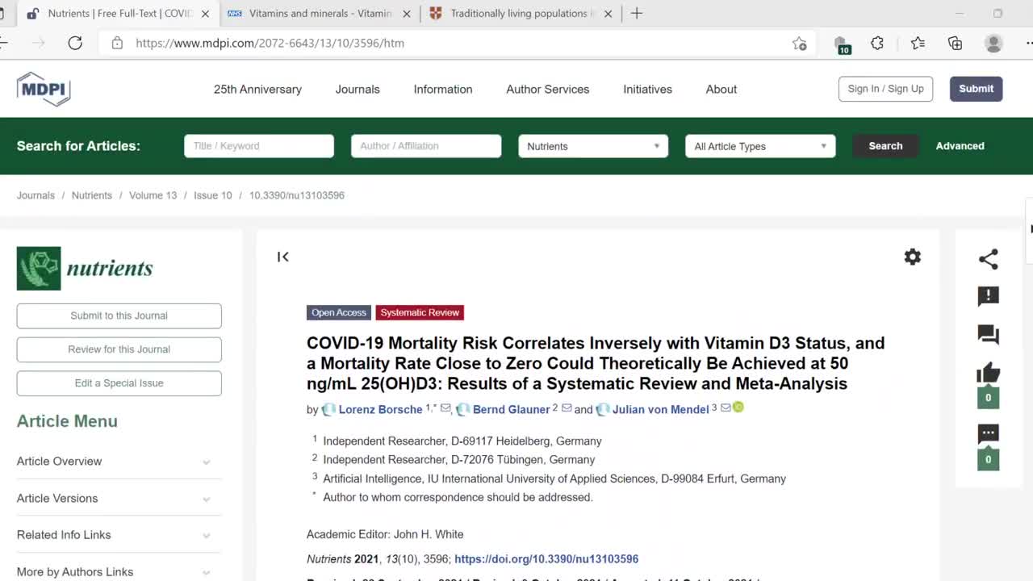Open article settings gear icon
The width and height of the screenshot is (1033, 581).
pyautogui.click(x=912, y=257)
